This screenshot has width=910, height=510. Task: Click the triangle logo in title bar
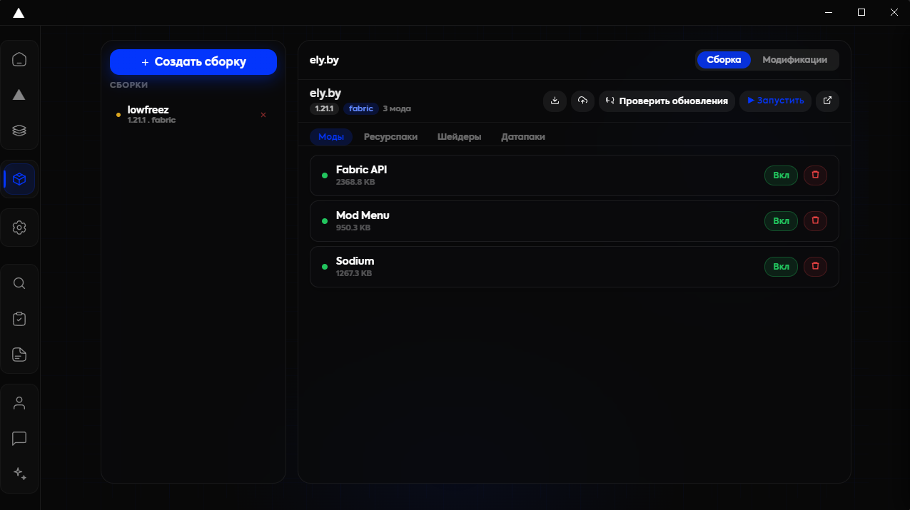[19, 13]
